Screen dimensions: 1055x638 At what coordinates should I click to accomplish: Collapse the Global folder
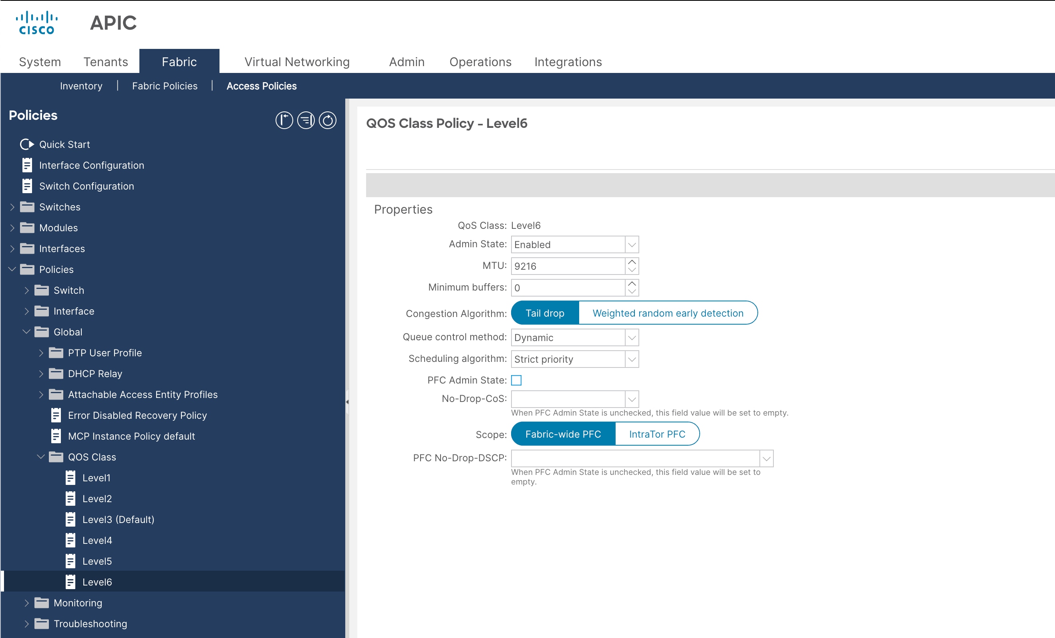tap(26, 332)
